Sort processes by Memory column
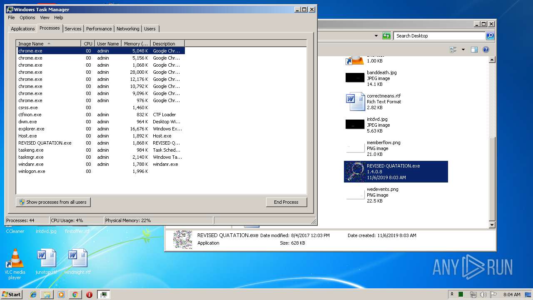 [136, 43]
